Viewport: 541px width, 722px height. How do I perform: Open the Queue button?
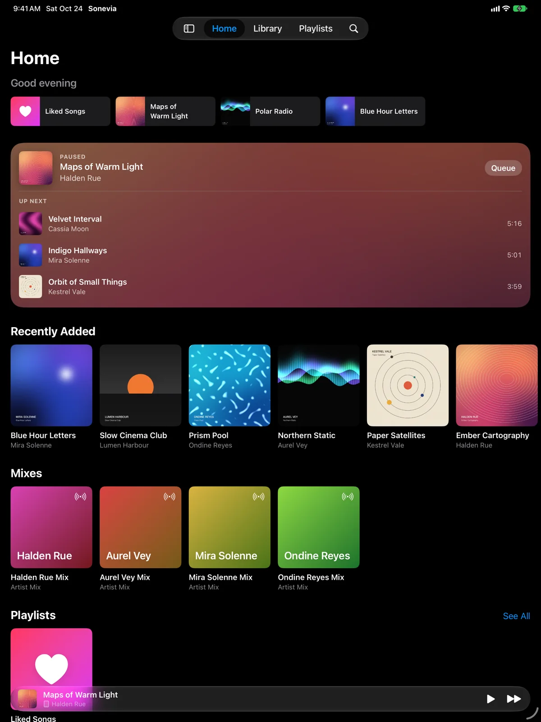503,168
